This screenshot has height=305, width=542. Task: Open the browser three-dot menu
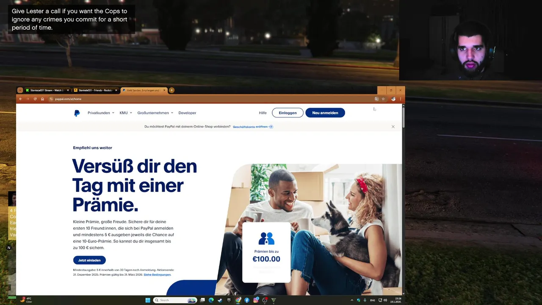[x=401, y=99]
